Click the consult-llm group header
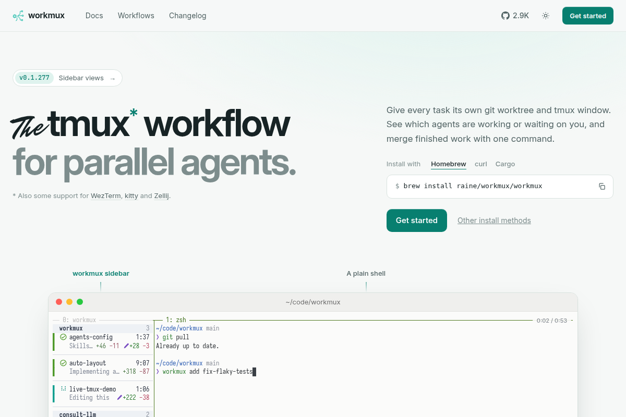The image size is (626, 417). tap(103, 414)
